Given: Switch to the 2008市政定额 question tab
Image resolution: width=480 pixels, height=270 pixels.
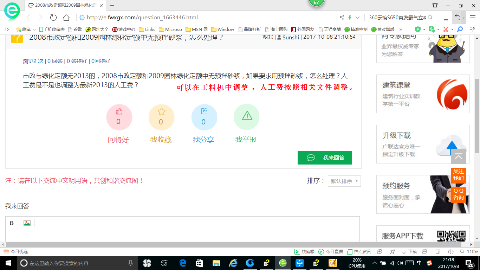Looking at the screenshot, I should click(x=65, y=5).
